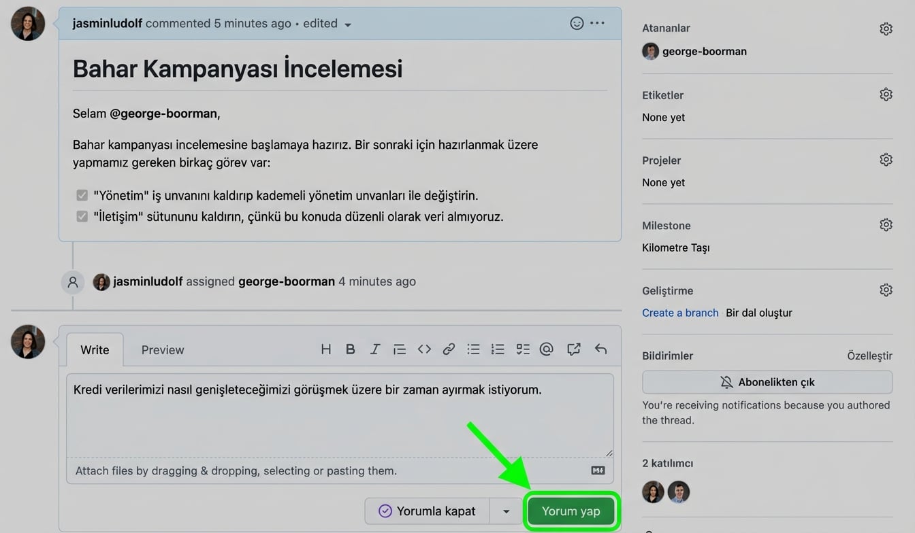This screenshot has width=915, height=533.
Task: Switch to the Preview tab
Action: coord(162,349)
